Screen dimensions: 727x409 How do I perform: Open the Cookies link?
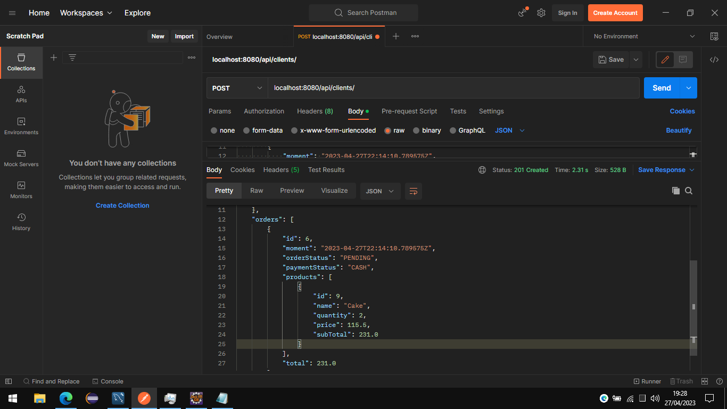coord(682,111)
